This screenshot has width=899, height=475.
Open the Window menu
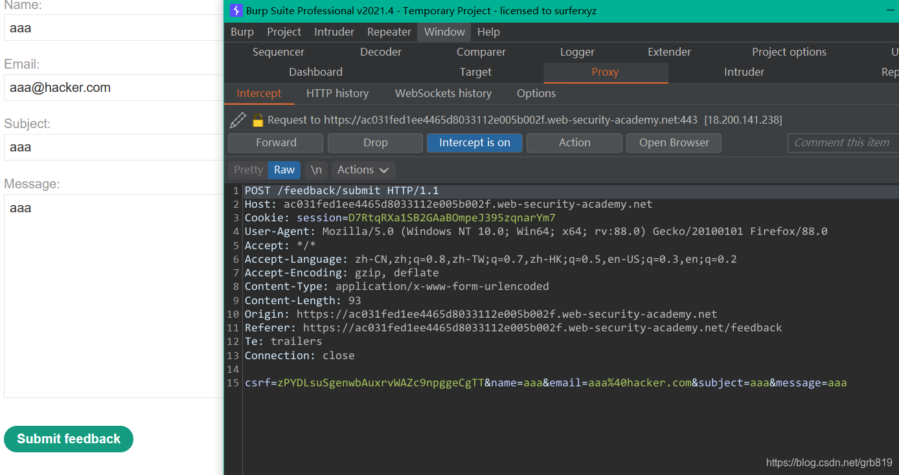click(444, 32)
